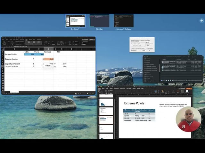Add a new desktop with plus button
This screenshot has width=205, height=153.
click(x=201, y=20)
